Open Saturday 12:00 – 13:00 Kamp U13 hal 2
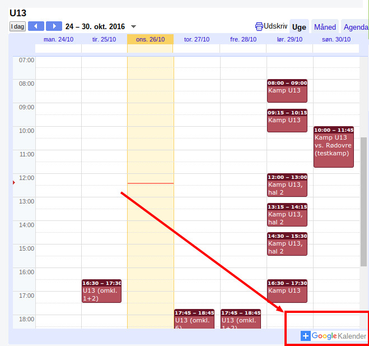The height and width of the screenshot is (346, 369). 287,185
